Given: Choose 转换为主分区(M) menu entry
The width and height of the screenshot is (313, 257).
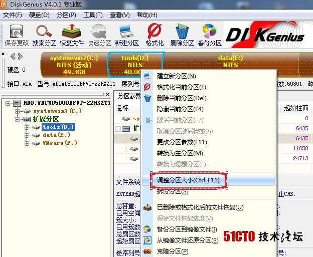Looking at the screenshot, I should 209,153.
